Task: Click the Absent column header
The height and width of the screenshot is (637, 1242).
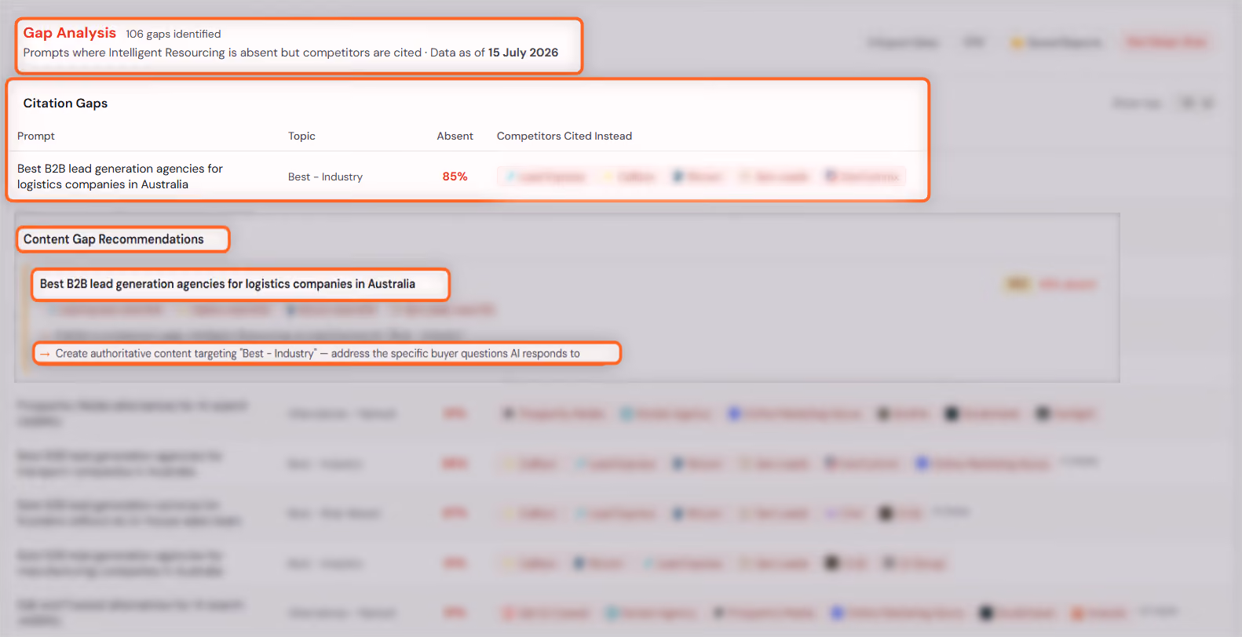Action: tap(455, 136)
